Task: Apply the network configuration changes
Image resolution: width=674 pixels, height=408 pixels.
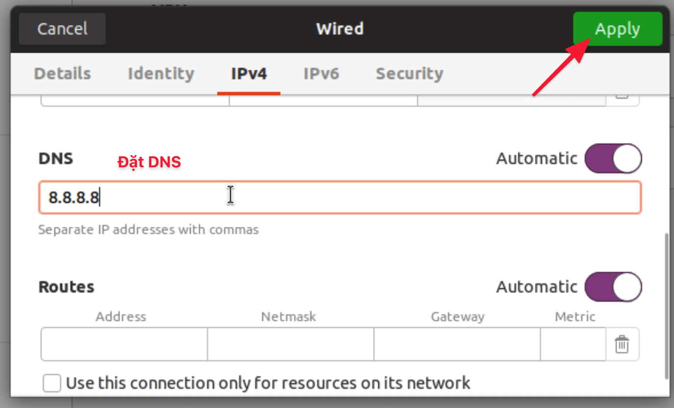Action: 617,29
